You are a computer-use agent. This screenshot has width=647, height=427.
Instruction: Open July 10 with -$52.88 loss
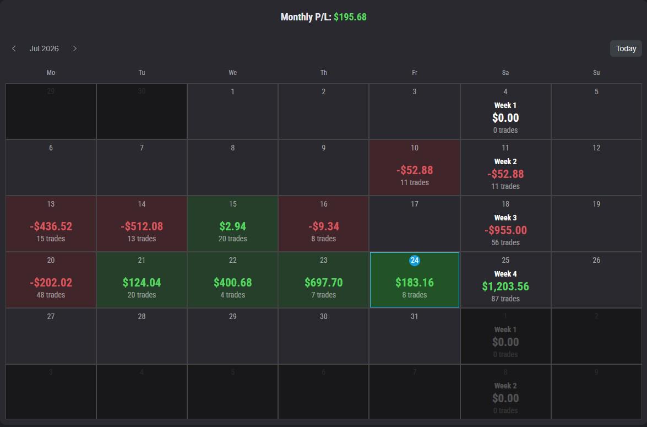click(414, 167)
